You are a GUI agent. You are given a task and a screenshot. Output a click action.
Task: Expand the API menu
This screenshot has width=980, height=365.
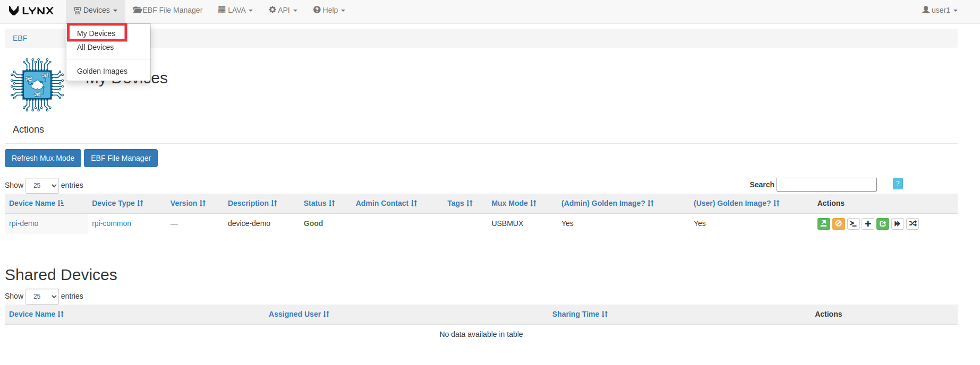point(283,11)
